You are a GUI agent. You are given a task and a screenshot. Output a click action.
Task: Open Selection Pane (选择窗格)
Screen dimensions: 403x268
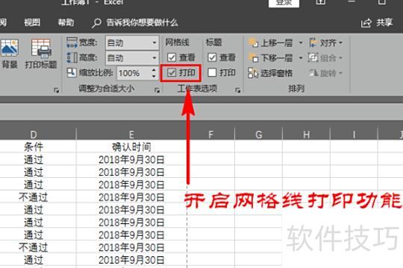[270, 73]
